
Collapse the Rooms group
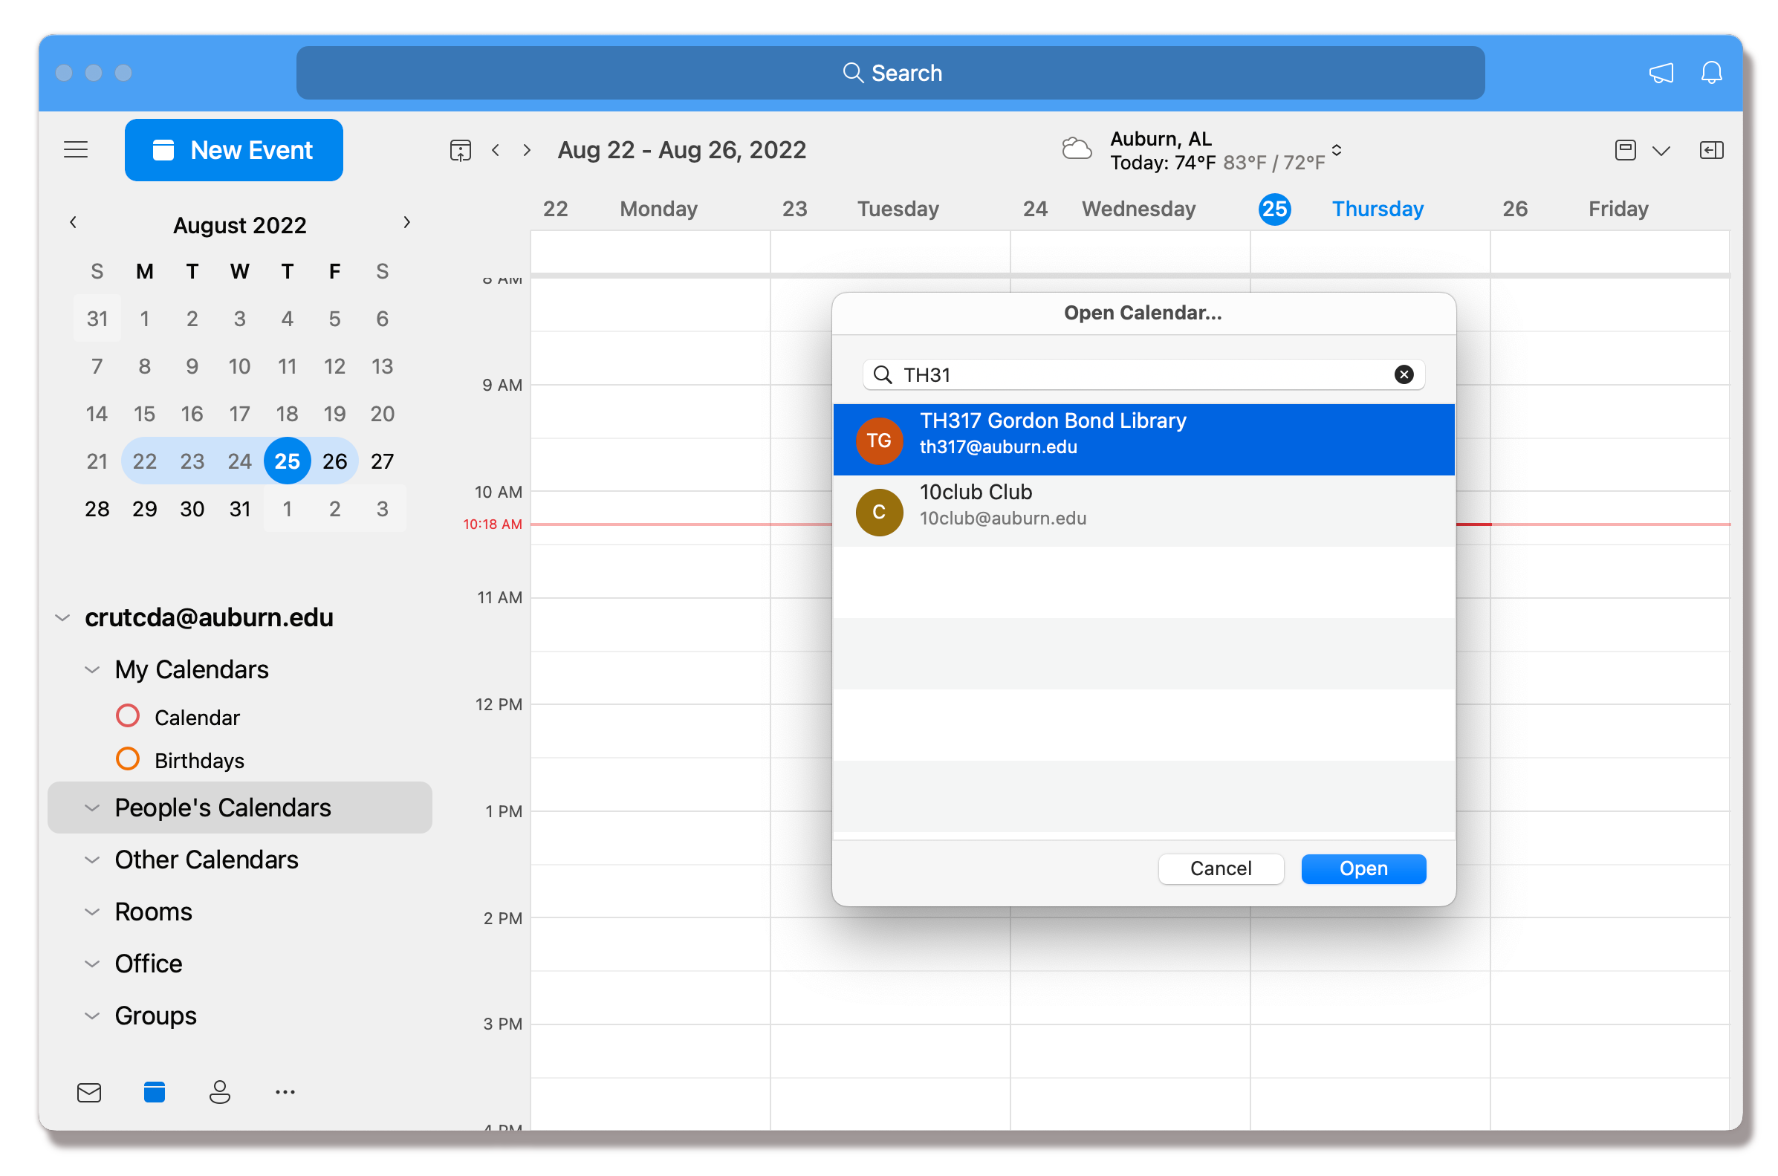pos(91,912)
